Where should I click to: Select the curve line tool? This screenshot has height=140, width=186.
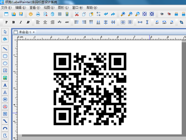pos(5,121)
